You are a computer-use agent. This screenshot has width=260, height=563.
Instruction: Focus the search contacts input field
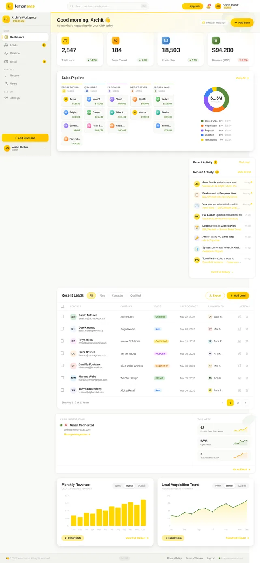point(108,6)
